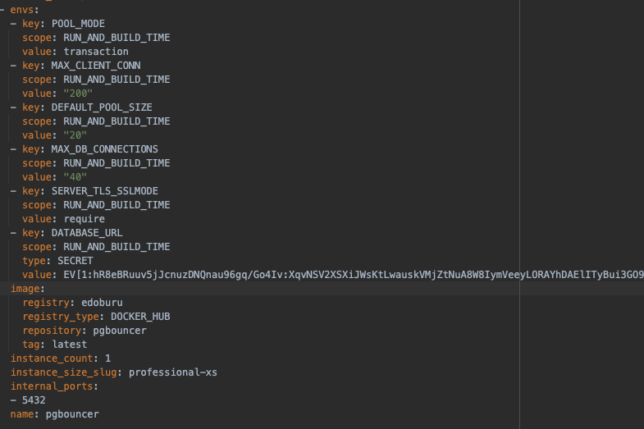
Task: Select the DEFAULT_POOL_SIZE key text
Action: [102, 107]
